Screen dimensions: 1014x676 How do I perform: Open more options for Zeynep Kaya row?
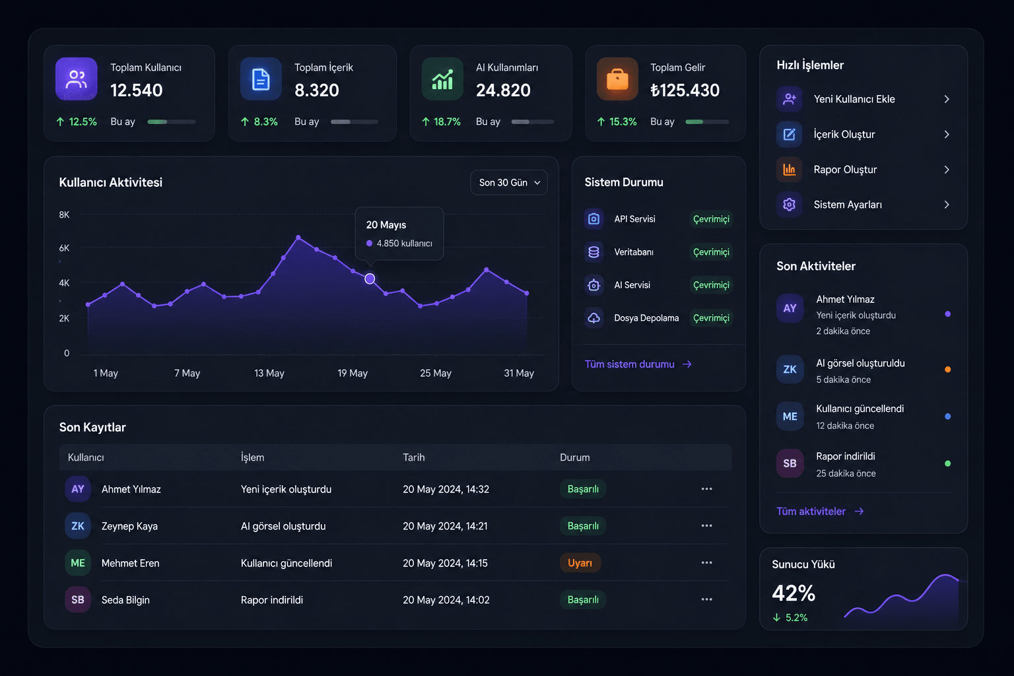(707, 526)
